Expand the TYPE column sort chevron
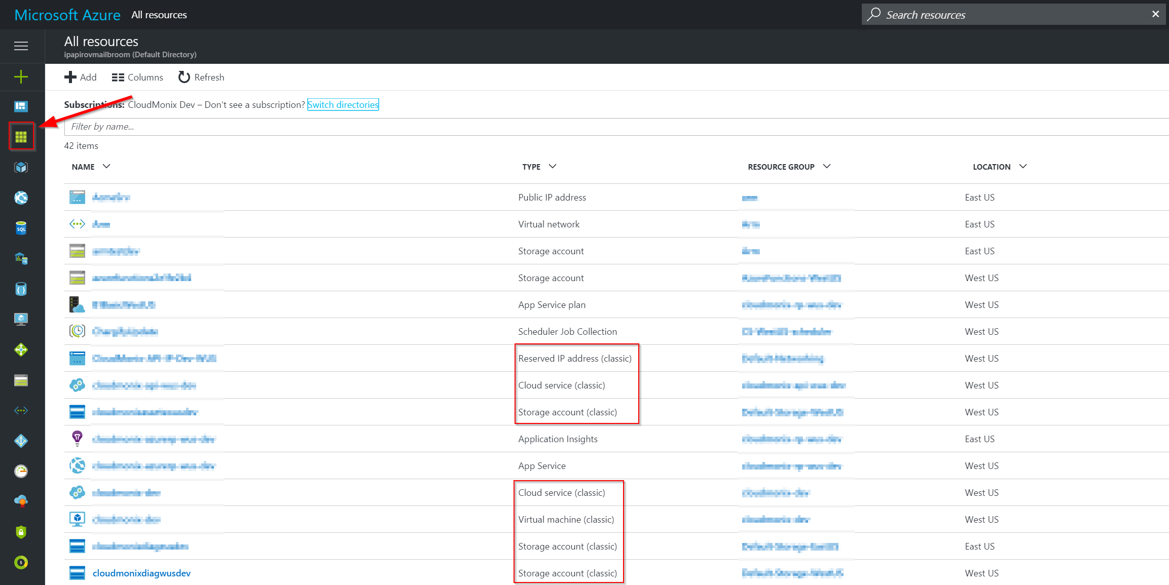Viewport: 1169px width, 585px height. pos(553,167)
